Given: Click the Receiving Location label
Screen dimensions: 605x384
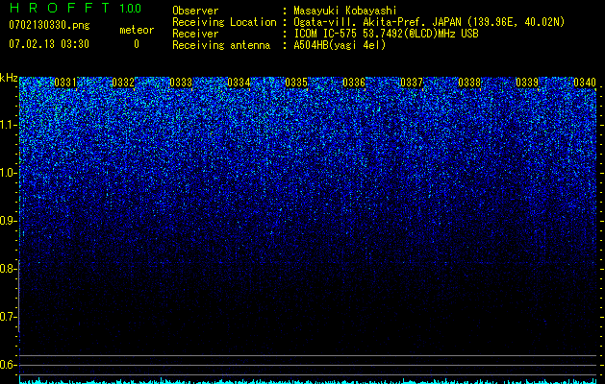Looking at the screenshot, I should pos(224,22).
